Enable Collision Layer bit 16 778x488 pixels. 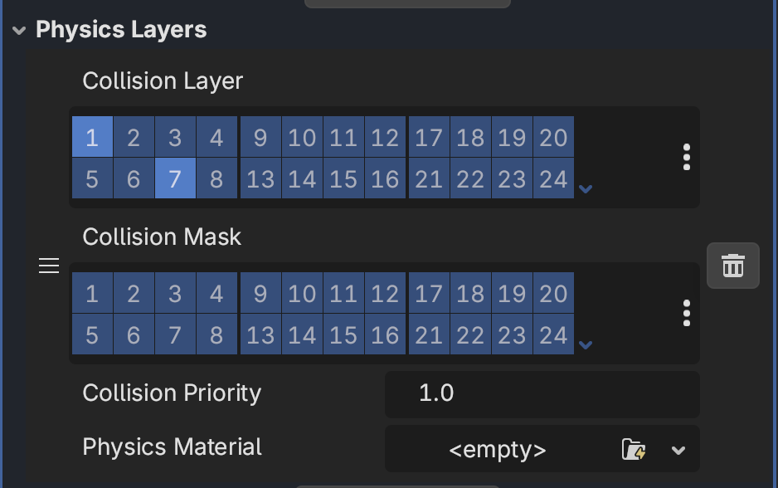click(385, 178)
